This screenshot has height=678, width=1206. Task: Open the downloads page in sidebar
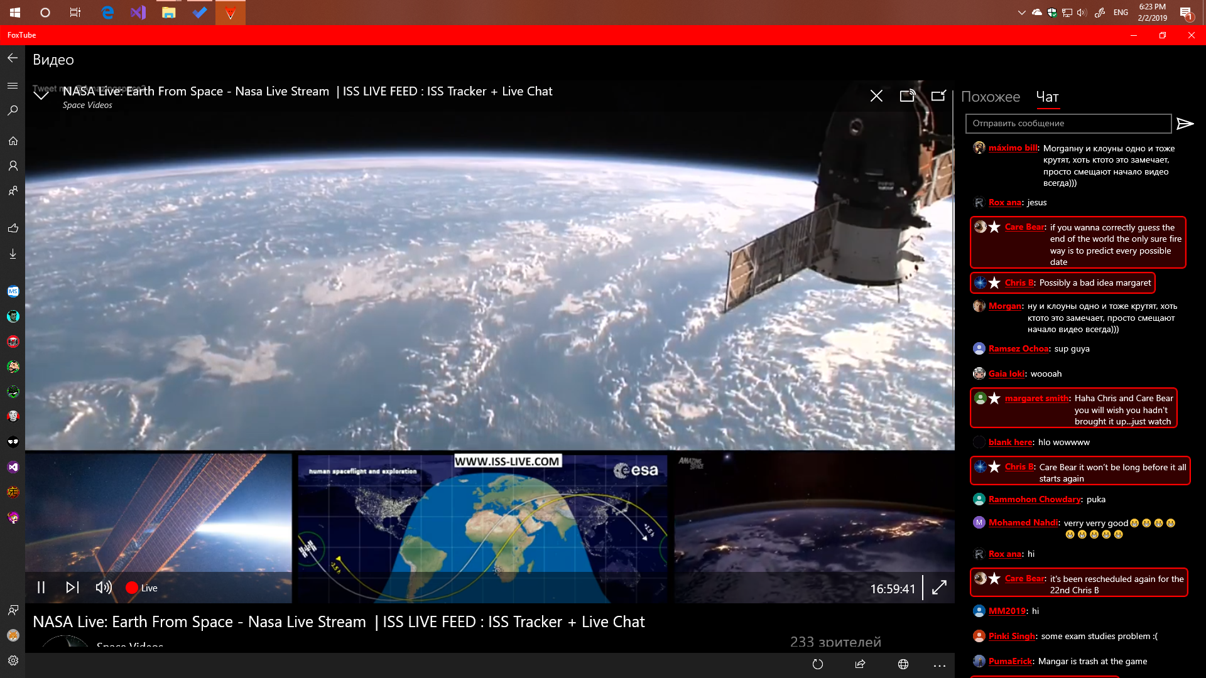click(13, 254)
